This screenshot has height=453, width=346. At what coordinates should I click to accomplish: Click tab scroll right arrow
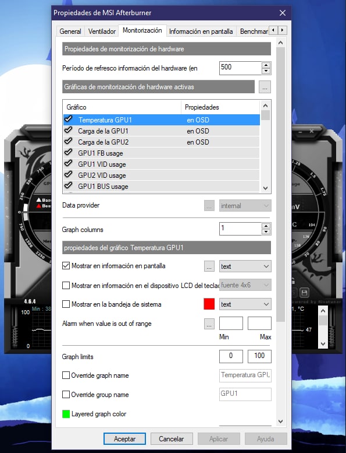tap(283, 30)
